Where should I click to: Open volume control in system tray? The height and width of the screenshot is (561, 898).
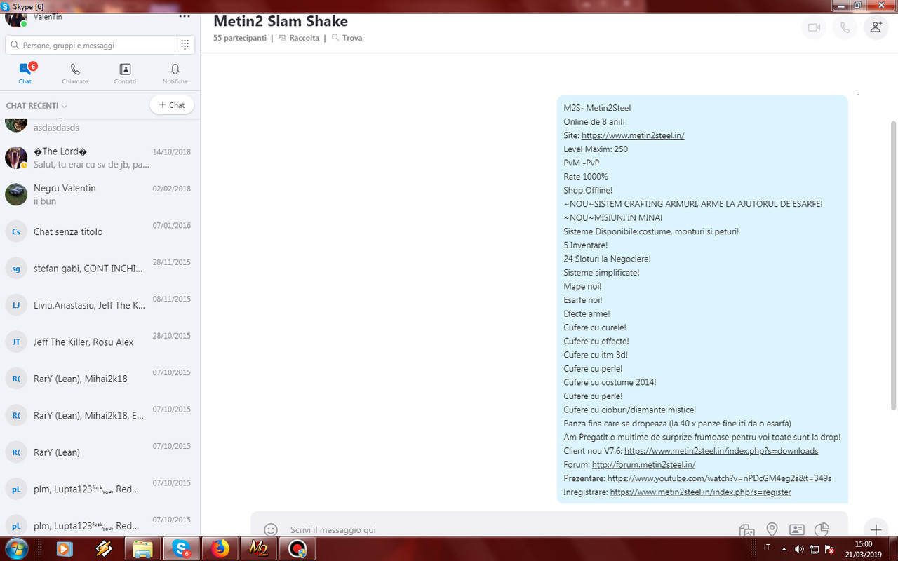pyautogui.click(x=799, y=548)
